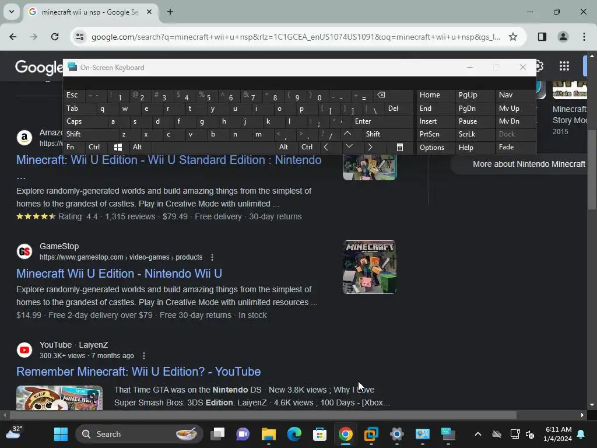Click the YouTube site favicon
This screenshot has width=597, height=448.
pos(24,350)
